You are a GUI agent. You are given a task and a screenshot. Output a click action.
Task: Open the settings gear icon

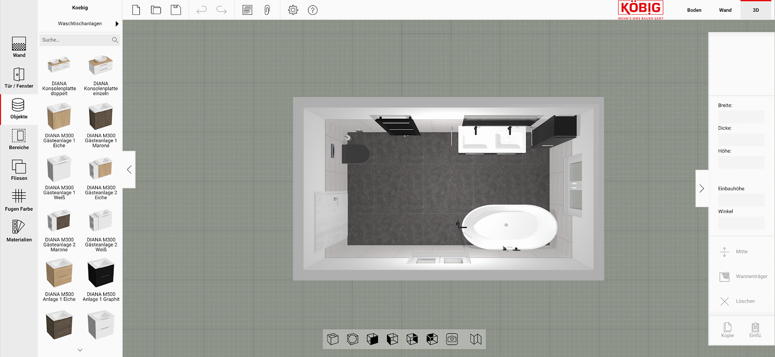(x=293, y=10)
